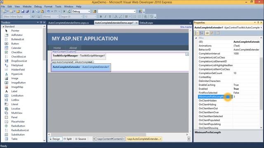Select the FileUpload control in Toolbox
264x148 pixels.
point(17,65)
